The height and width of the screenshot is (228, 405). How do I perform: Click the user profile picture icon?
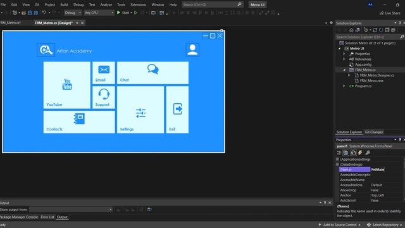coord(192,49)
